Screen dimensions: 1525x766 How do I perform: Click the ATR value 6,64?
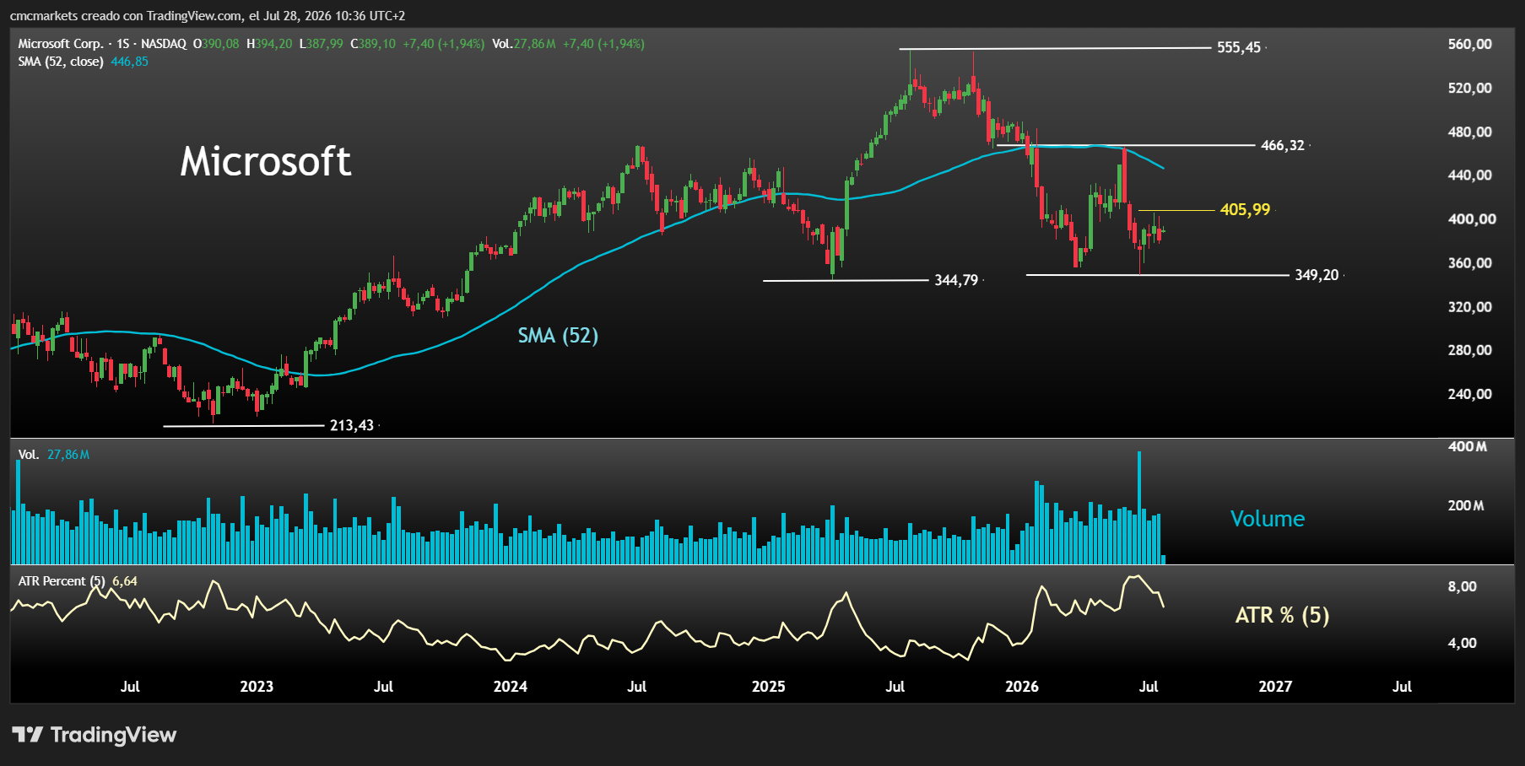(125, 581)
